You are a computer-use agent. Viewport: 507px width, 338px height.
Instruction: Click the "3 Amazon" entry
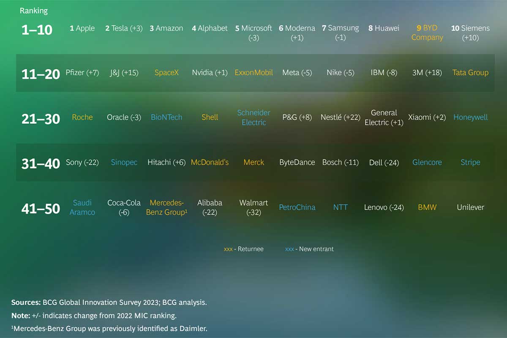click(166, 28)
